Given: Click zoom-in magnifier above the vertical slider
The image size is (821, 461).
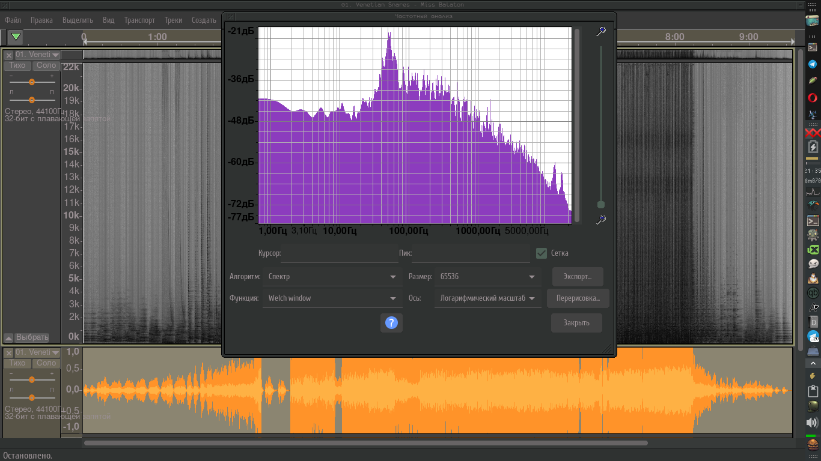Looking at the screenshot, I should [600, 31].
